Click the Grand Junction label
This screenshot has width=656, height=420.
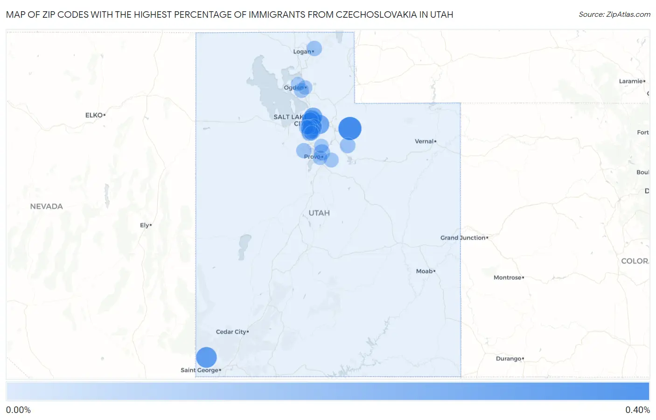464,238
